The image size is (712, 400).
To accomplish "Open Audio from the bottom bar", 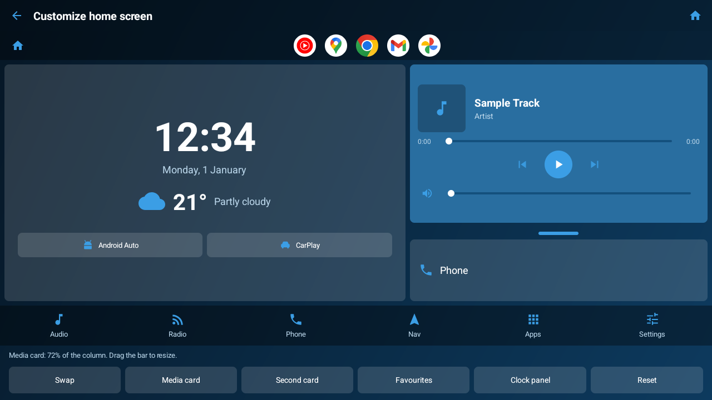I will pos(59,326).
